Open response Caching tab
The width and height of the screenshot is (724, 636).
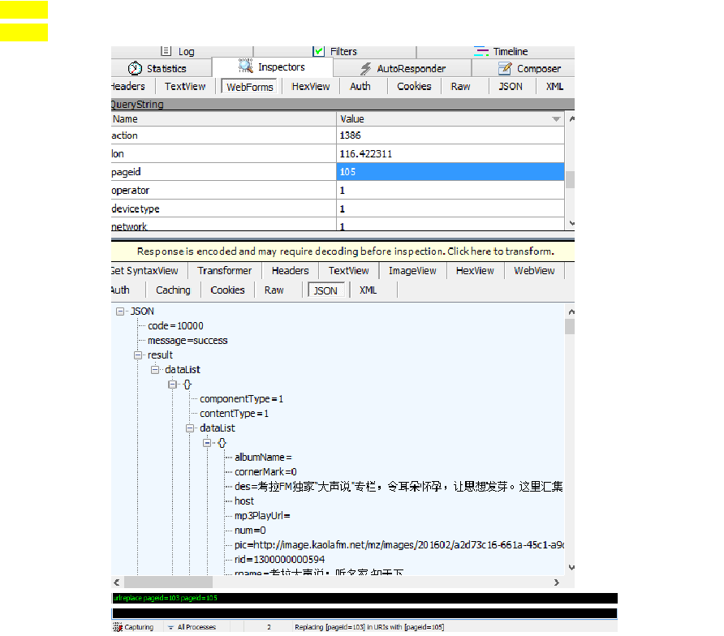[173, 290]
